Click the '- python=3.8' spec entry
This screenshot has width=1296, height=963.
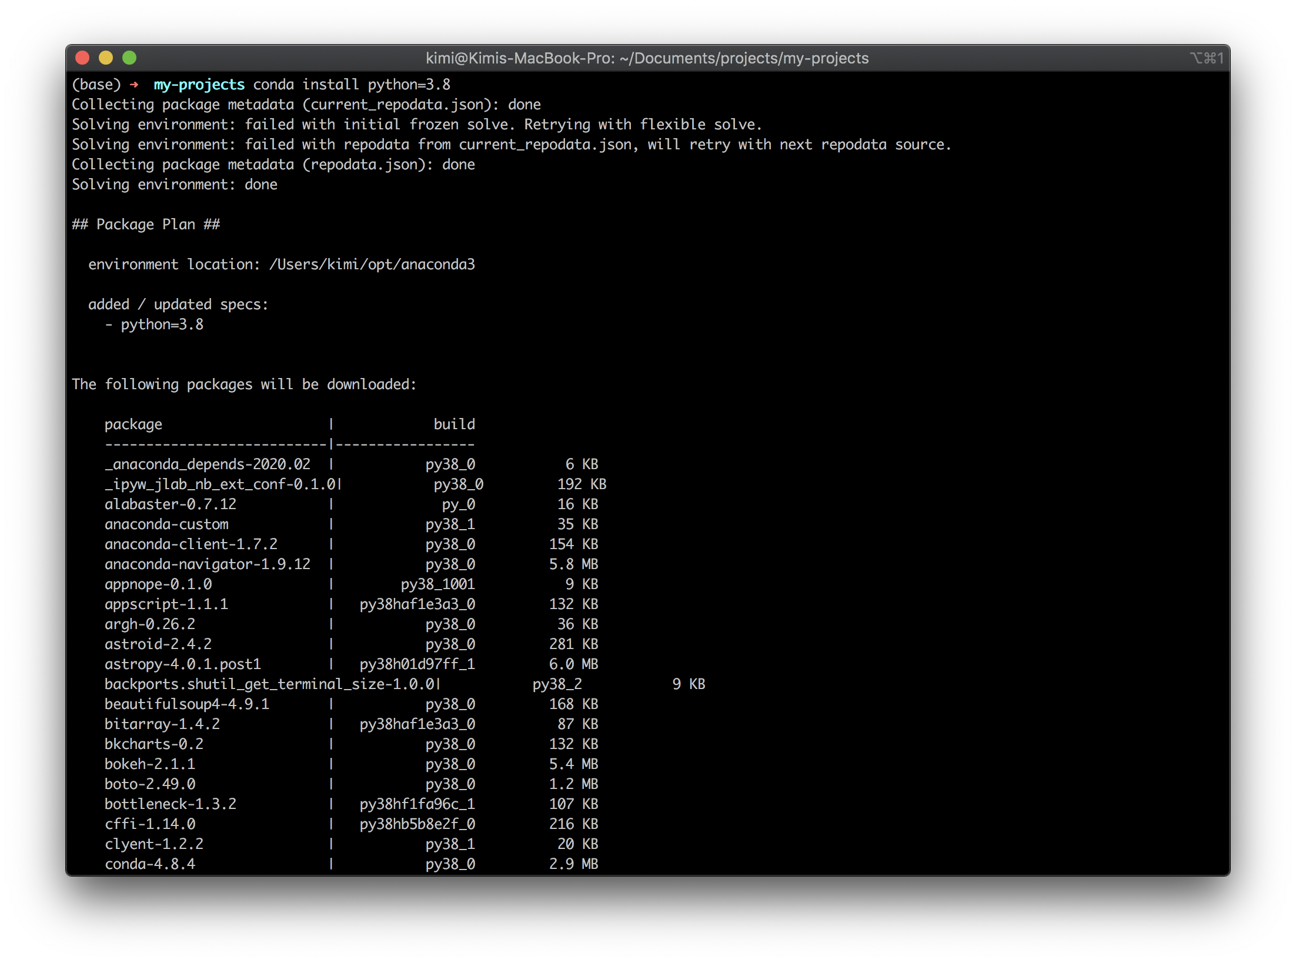point(154,325)
